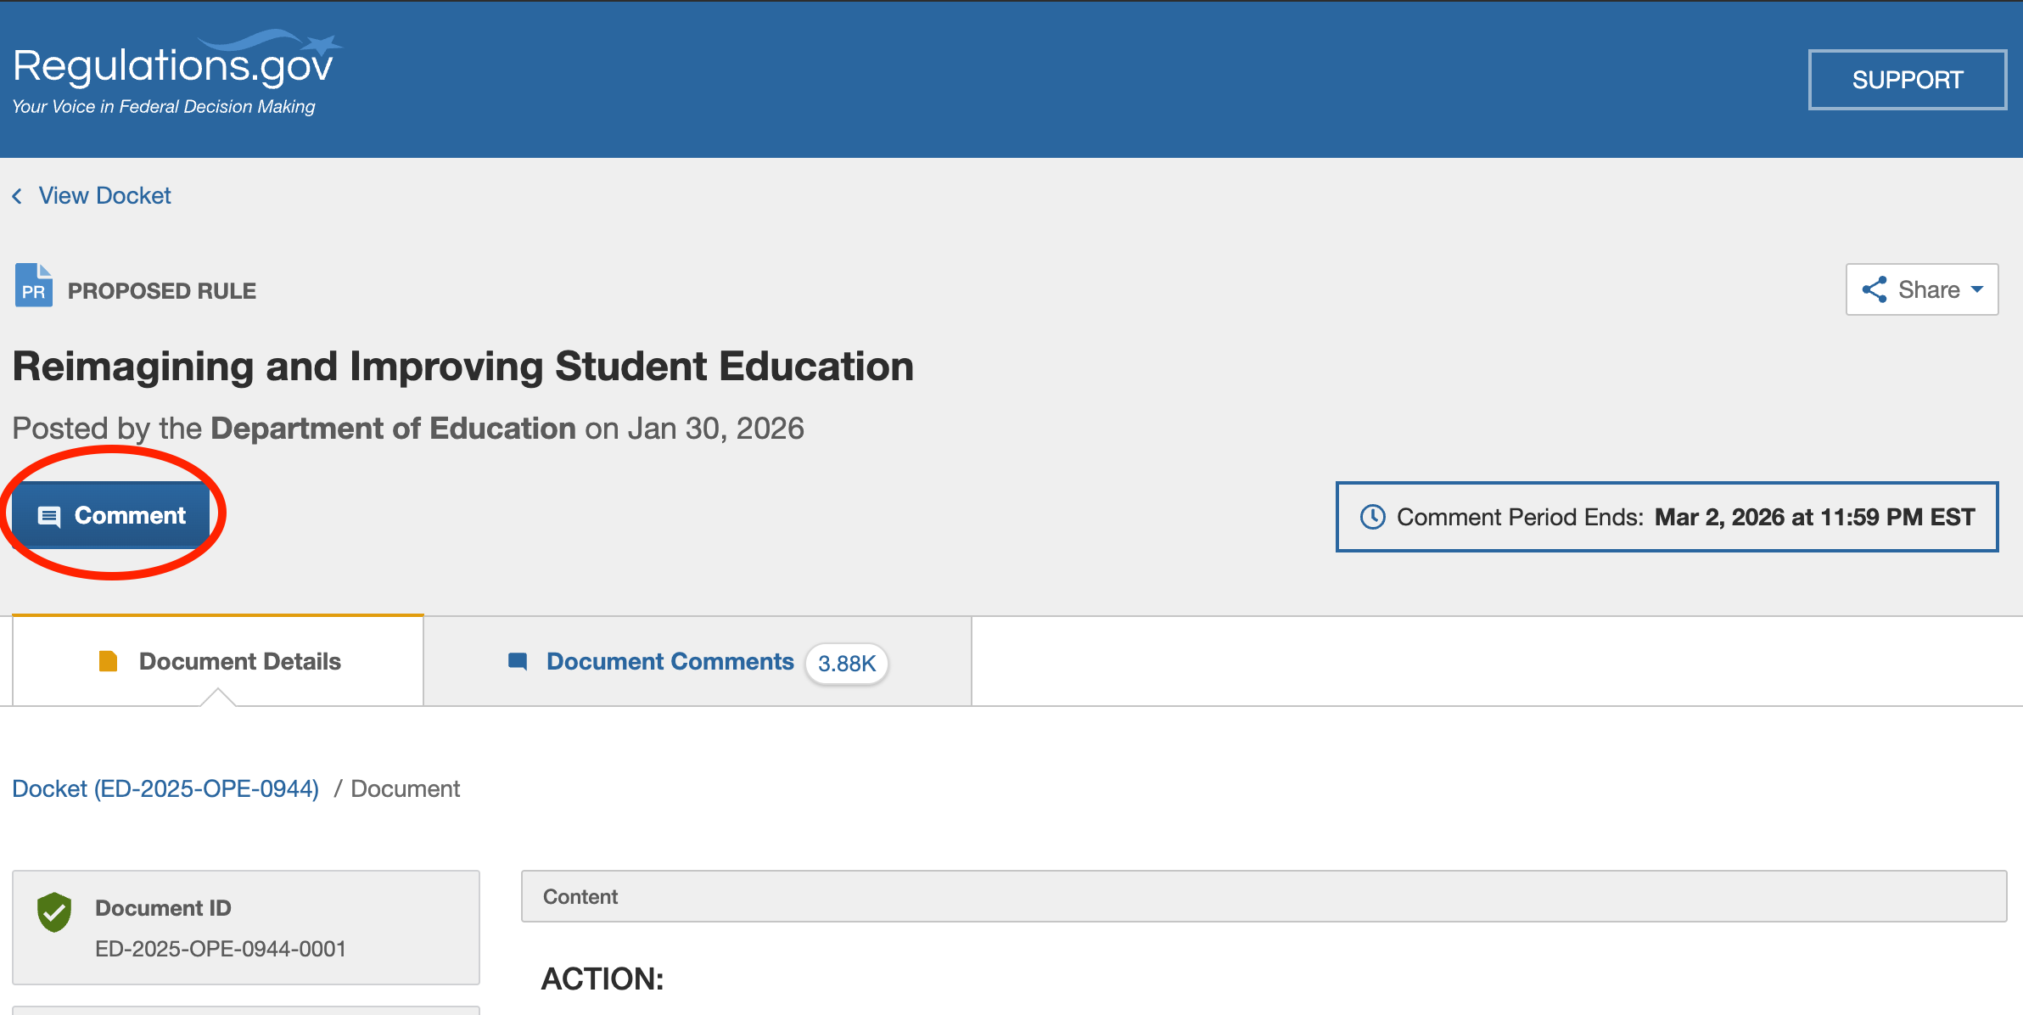This screenshot has width=2023, height=1015.
Task: Click the orange Document Details page icon
Action: click(x=108, y=661)
